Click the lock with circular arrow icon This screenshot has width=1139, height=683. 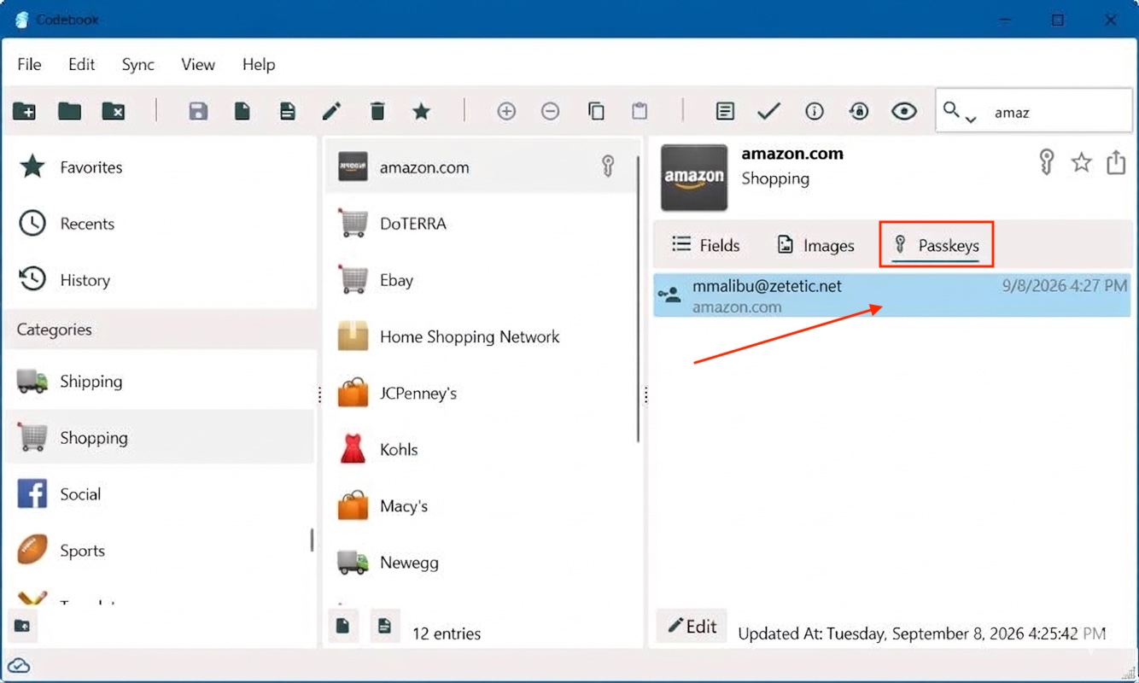859,111
